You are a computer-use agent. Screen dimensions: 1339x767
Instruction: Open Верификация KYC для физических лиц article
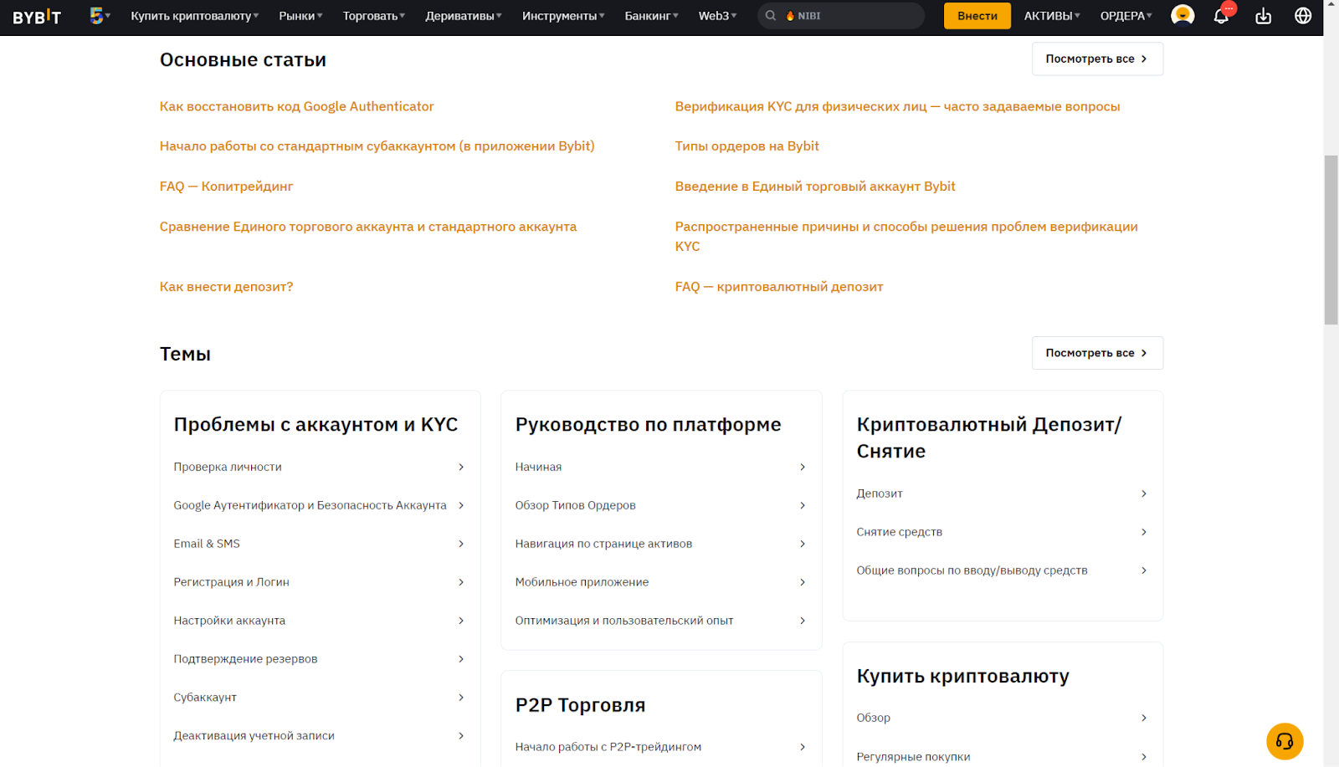tap(897, 106)
